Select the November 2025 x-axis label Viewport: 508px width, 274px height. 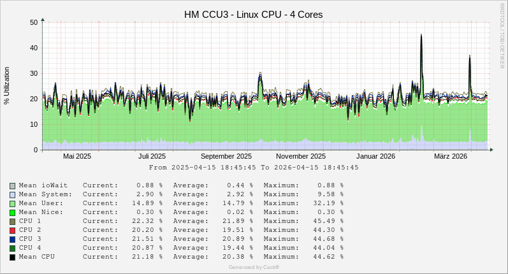tap(301, 156)
